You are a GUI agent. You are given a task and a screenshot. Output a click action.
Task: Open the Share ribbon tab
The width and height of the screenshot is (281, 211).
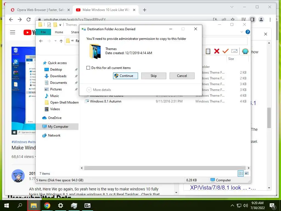75,32
